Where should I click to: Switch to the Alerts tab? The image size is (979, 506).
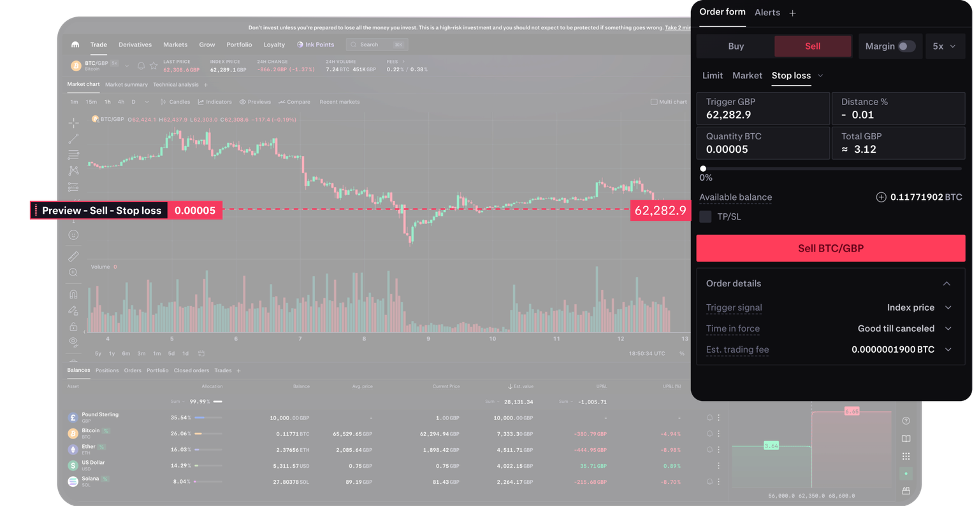[767, 13]
